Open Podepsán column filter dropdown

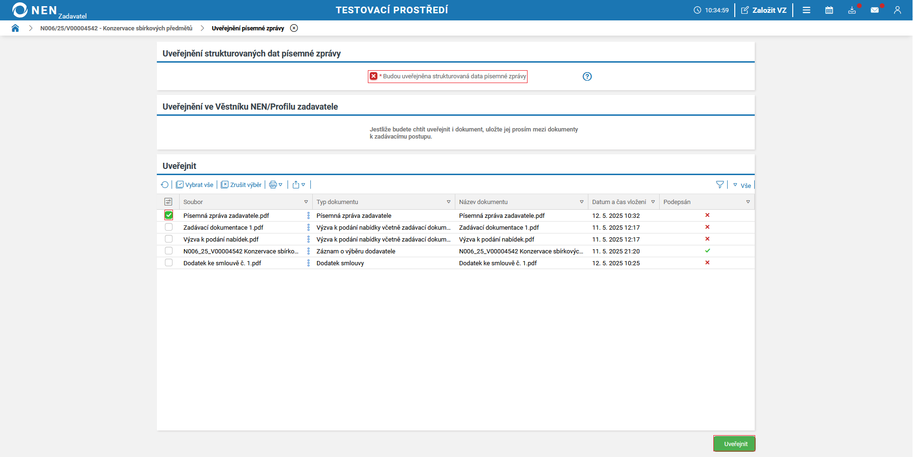(x=748, y=202)
